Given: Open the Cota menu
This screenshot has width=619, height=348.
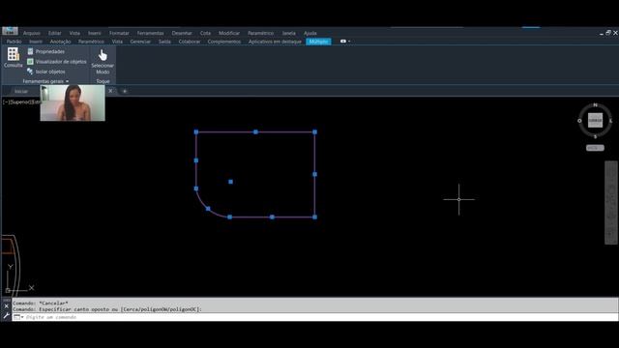Looking at the screenshot, I should 205,33.
